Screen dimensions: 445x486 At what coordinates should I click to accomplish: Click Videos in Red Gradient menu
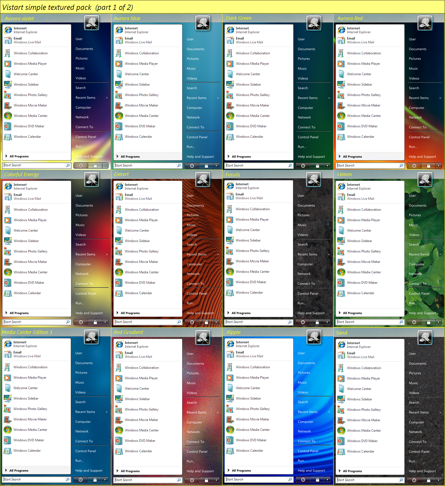(x=192, y=393)
